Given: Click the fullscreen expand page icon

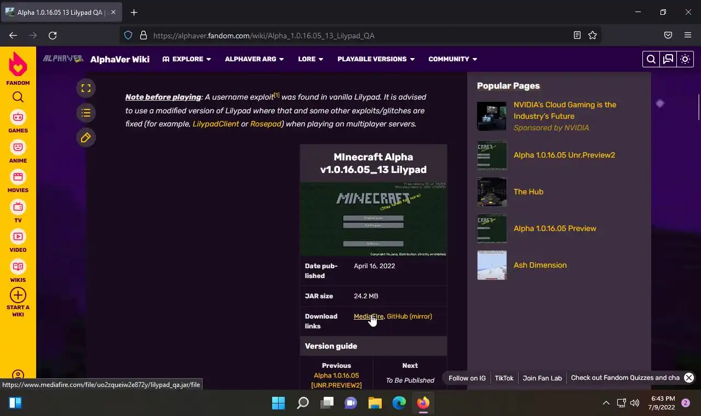Looking at the screenshot, I should coord(86,88).
